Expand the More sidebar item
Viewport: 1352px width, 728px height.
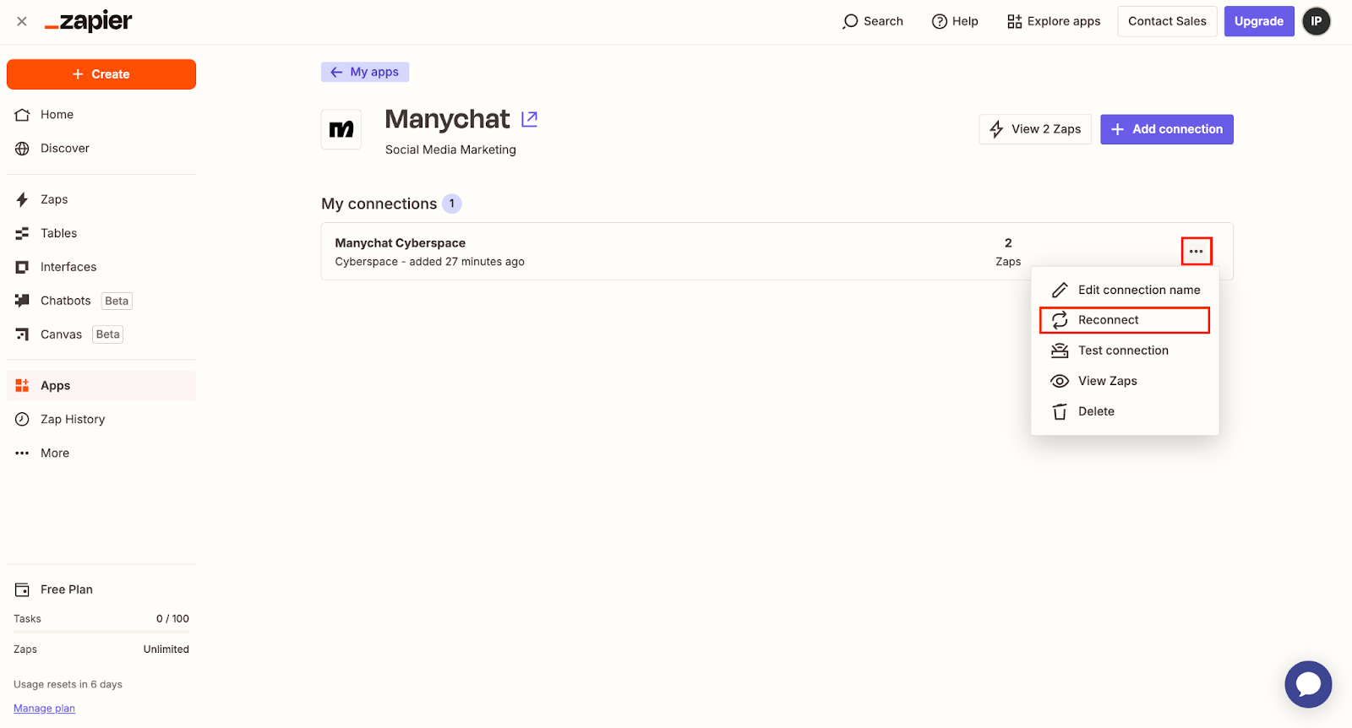[x=55, y=453]
